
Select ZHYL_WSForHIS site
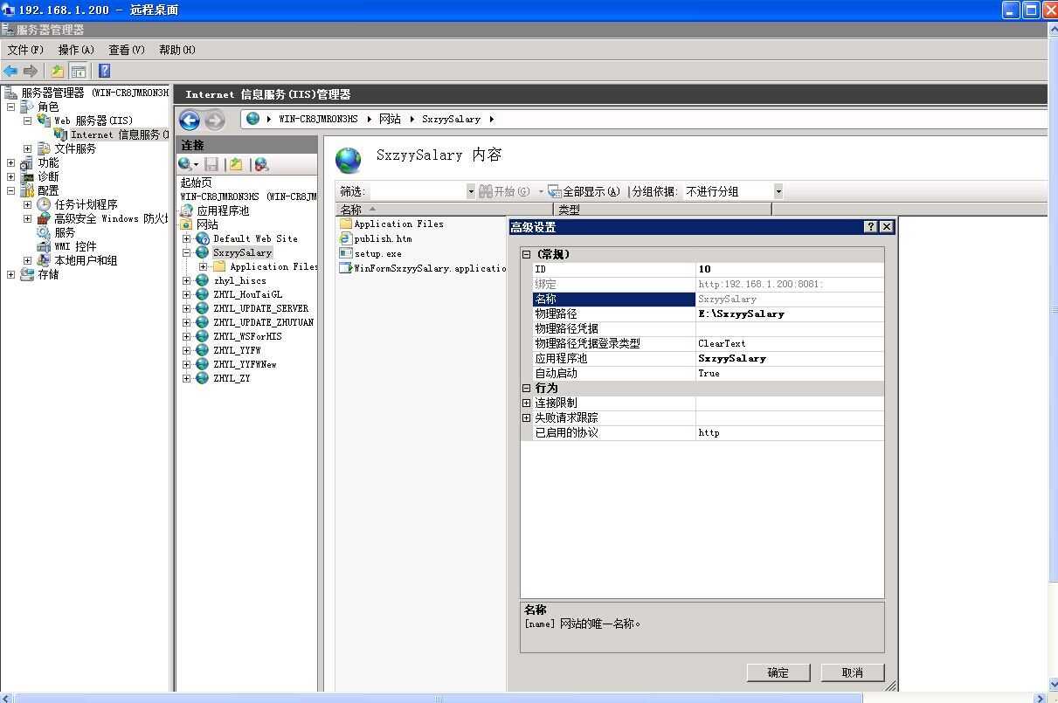(x=247, y=336)
